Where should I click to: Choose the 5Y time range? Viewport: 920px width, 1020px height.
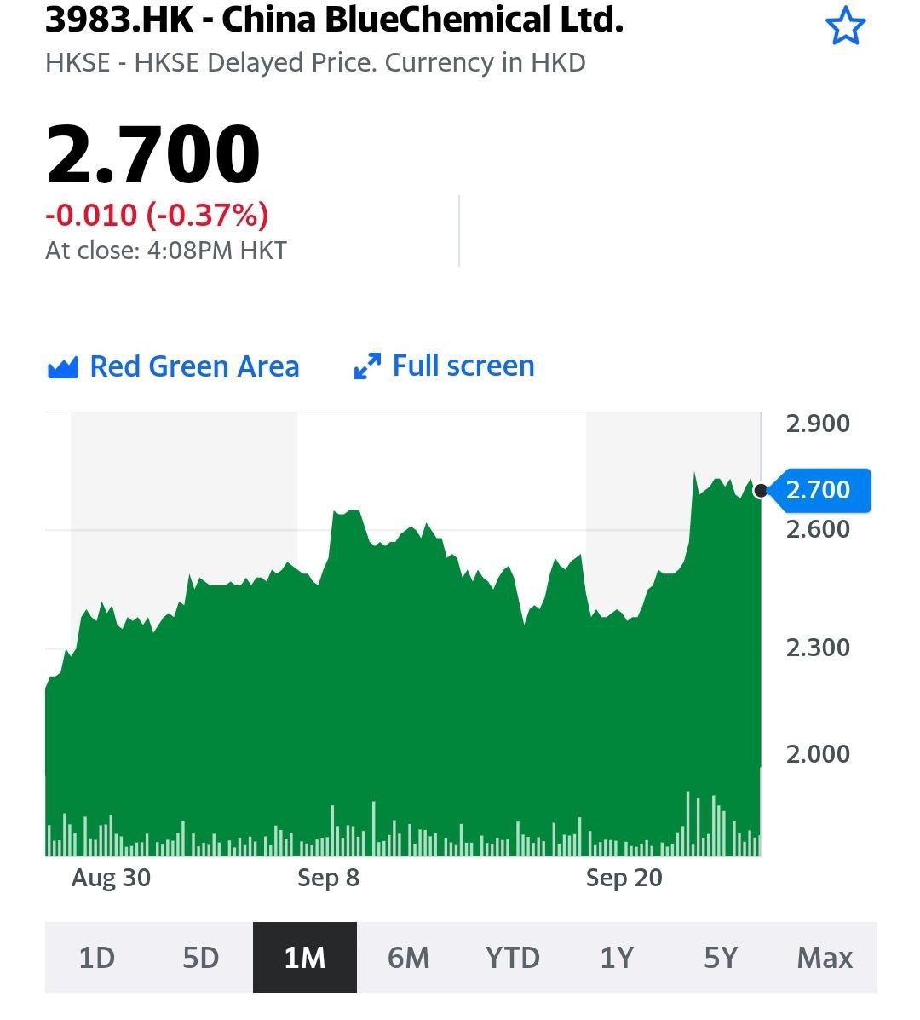(721, 958)
